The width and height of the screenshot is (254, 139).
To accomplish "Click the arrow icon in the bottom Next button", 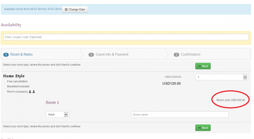I will pyautogui.click(x=199, y=128).
